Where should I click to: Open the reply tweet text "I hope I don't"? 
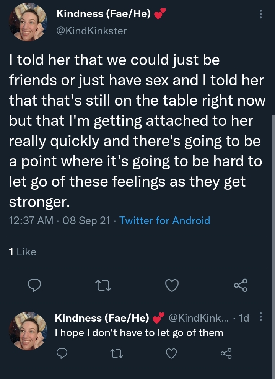pyautogui.click(x=139, y=333)
